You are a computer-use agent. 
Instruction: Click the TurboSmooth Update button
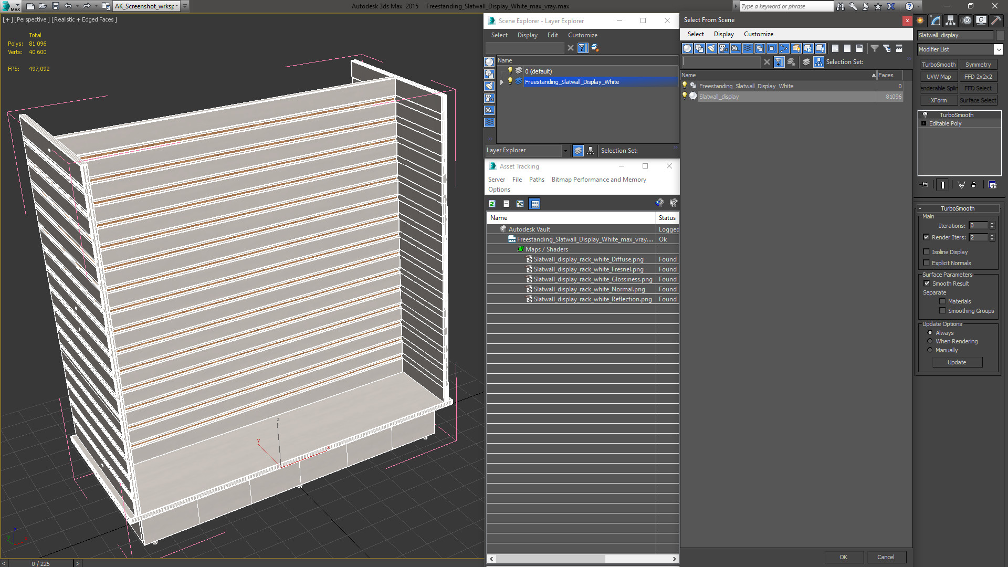click(x=957, y=362)
